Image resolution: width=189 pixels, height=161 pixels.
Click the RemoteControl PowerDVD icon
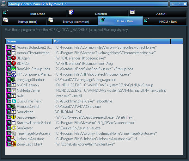[x=14, y=107]
